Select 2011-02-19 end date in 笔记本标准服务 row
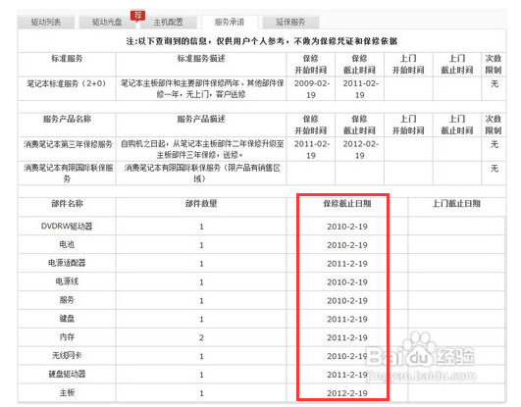This screenshot has width=521, height=407. click(x=360, y=88)
